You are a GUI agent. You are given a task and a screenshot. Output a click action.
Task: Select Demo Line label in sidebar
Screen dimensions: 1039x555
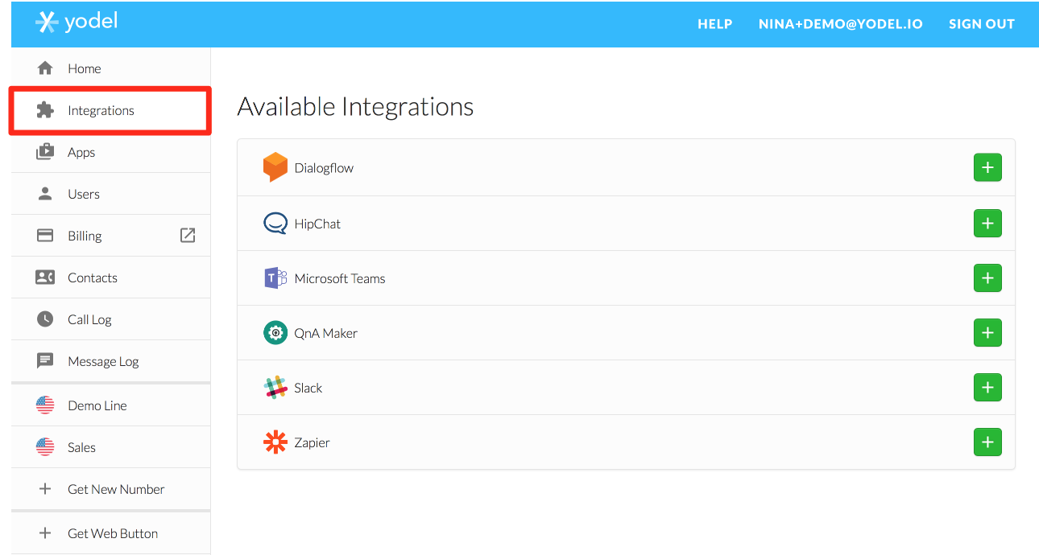(x=97, y=405)
